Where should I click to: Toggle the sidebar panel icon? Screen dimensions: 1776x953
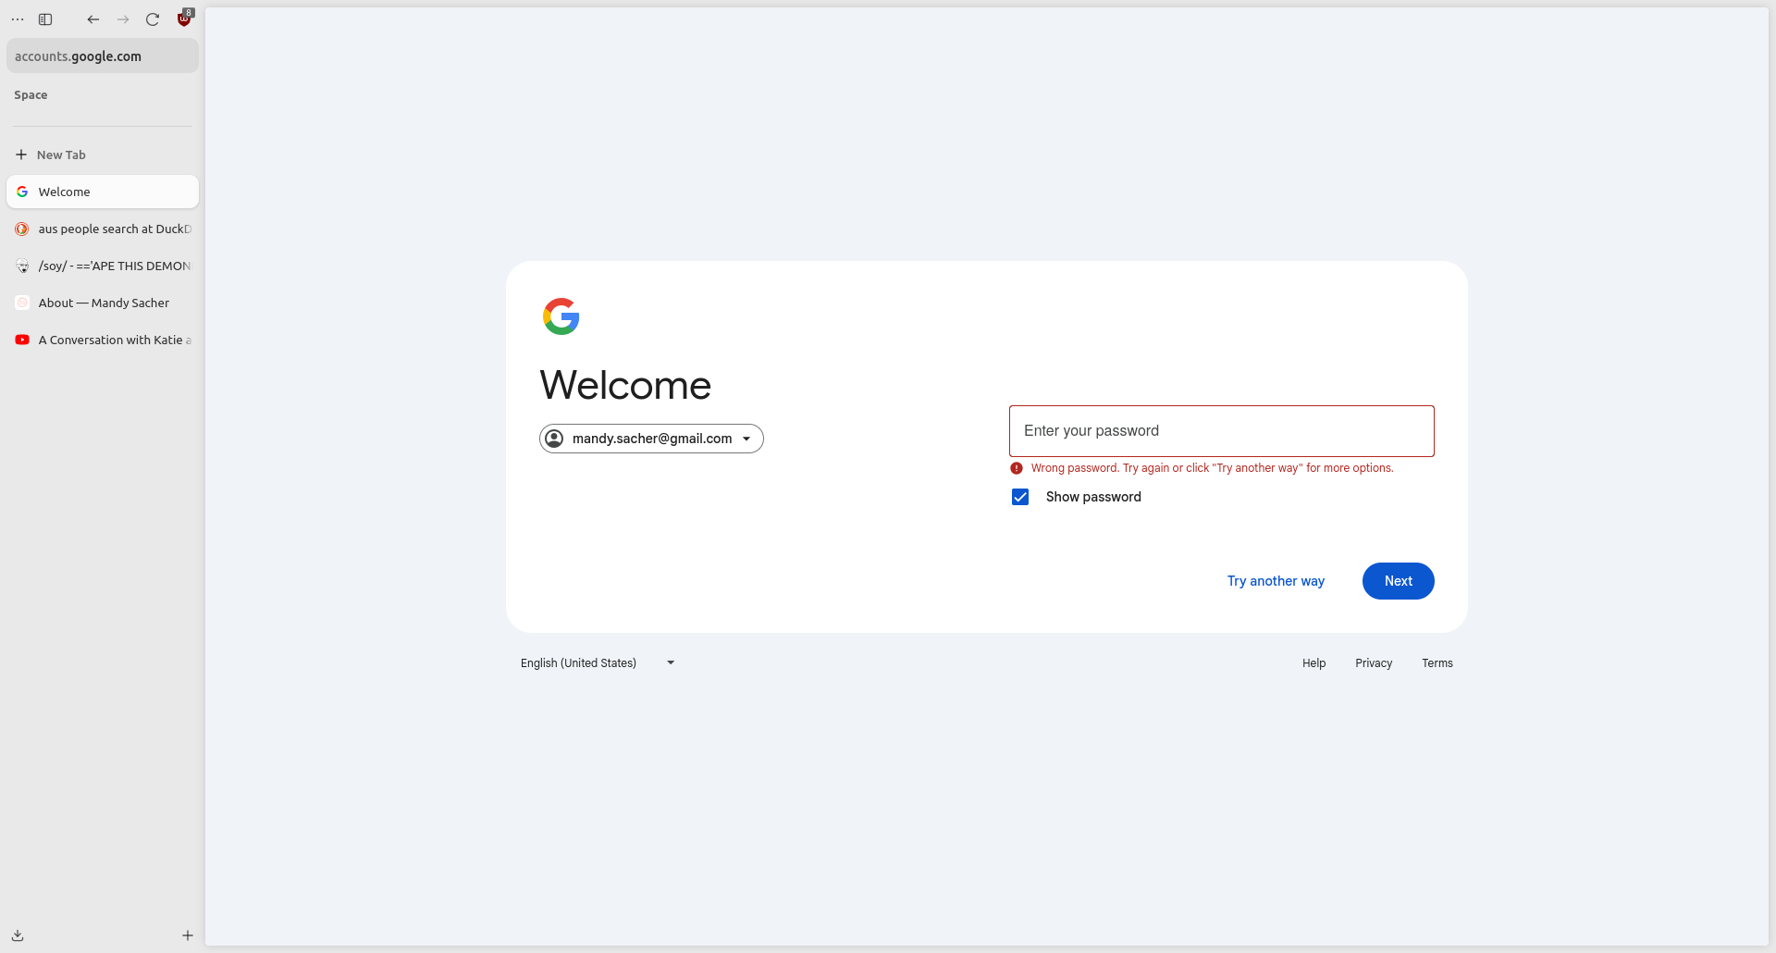(x=45, y=19)
